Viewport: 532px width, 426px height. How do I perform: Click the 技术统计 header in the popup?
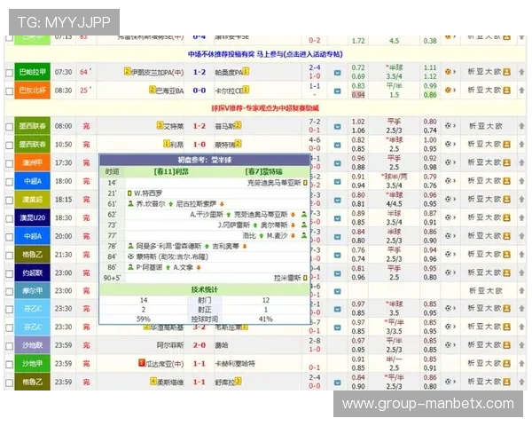click(205, 290)
